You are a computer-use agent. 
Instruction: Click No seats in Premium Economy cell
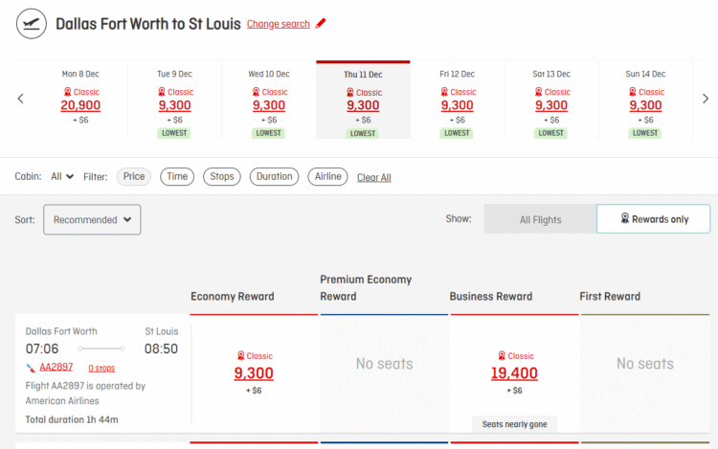(385, 364)
